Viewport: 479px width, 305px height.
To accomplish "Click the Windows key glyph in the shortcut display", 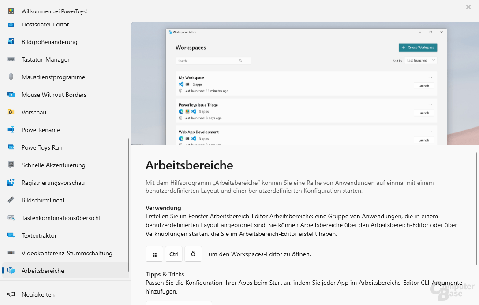I will pos(154,254).
